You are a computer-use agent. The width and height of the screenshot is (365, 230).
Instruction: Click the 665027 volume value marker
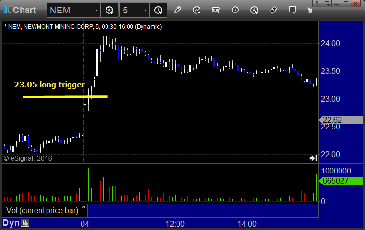point(341,181)
